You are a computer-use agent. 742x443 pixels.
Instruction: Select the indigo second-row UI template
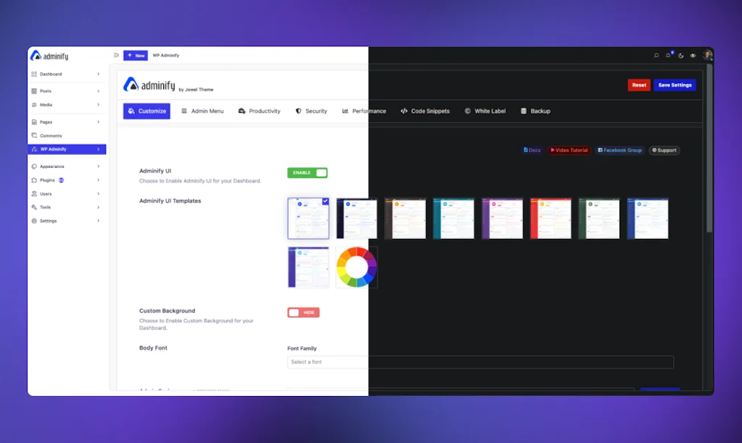308,267
